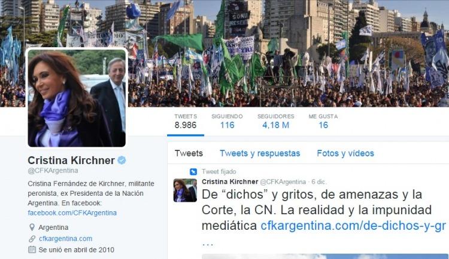This screenshot has width=449, height=259.
Task: Click the link chain icon beside cfkargentina.com
Action: [32, 239]
